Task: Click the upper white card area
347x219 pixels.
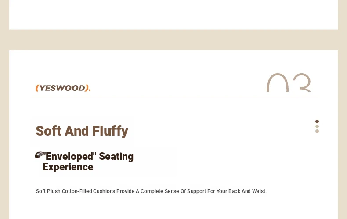Action: (173, 14)
